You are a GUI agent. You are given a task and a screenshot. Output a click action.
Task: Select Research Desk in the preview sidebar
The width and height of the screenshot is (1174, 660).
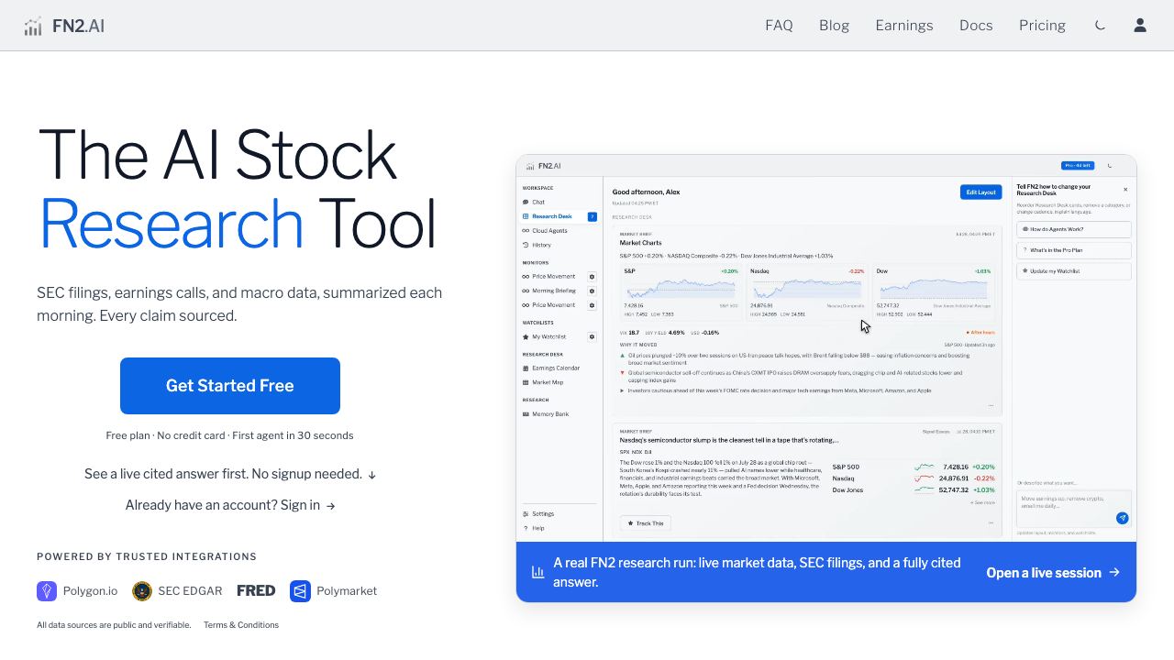559,216
